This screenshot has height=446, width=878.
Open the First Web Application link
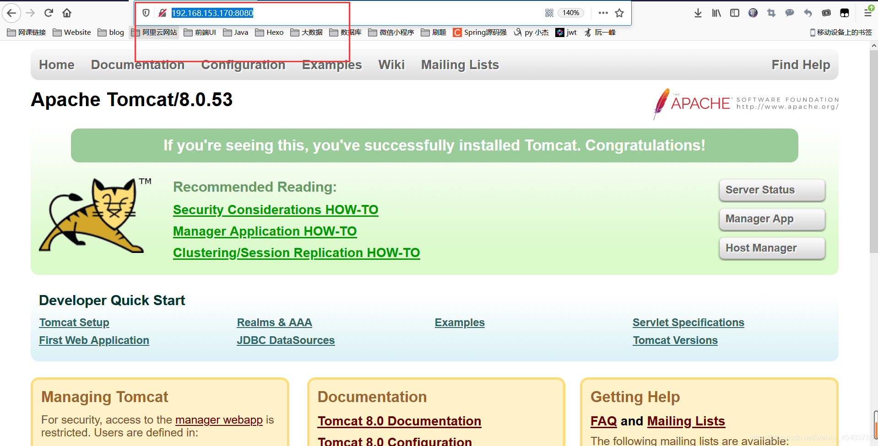click(x=94, y=340)
